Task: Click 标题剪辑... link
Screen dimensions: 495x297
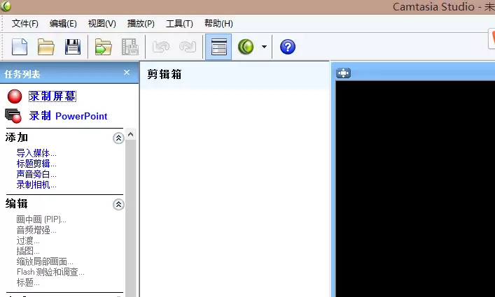Action: (36, 164)
